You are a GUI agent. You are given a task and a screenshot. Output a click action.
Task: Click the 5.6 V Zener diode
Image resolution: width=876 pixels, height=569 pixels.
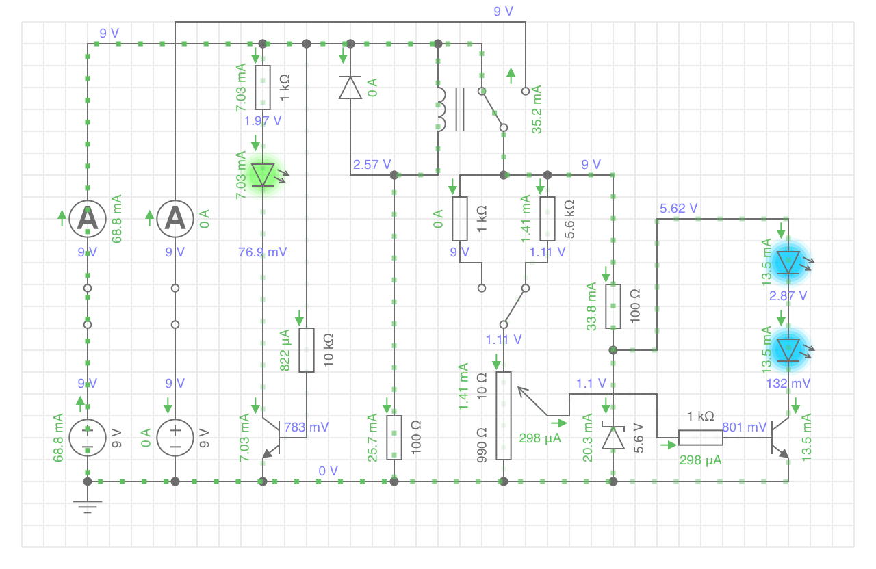pos(613,438)
